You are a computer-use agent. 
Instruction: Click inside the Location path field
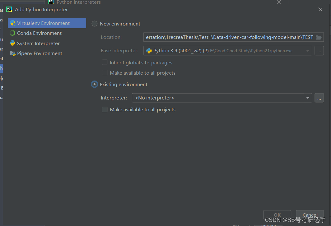point(227,37)
